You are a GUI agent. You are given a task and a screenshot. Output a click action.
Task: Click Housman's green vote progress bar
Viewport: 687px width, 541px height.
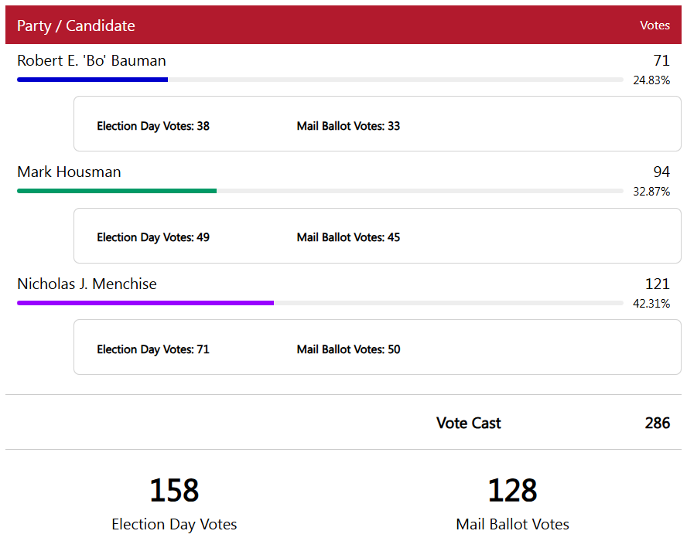point(117,191)
